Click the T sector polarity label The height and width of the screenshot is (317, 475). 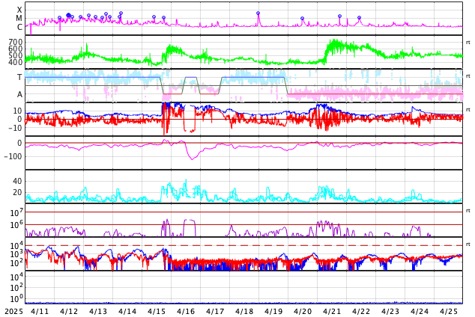click(19, 77)
